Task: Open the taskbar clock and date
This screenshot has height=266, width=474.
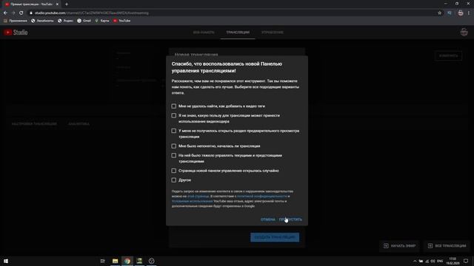Action: tap(453, 261)
